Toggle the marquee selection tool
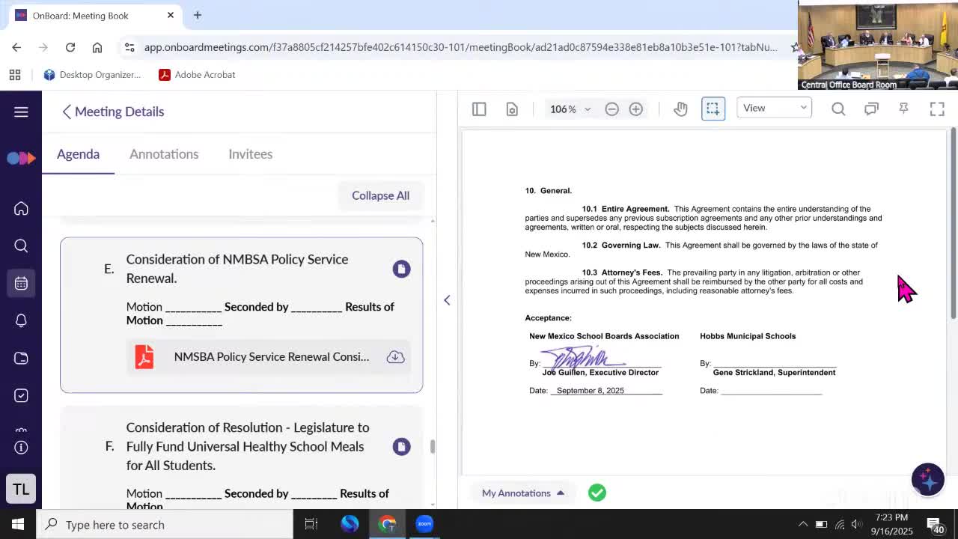 [713, 109]
